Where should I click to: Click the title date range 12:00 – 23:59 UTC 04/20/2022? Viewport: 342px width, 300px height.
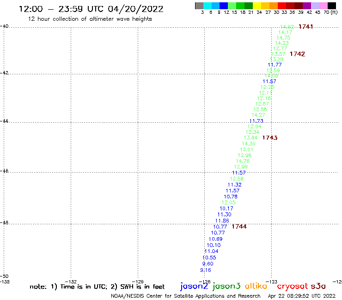coord(91,9)
